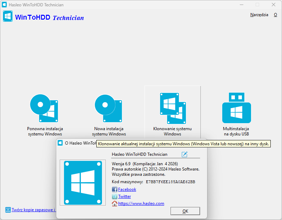Click the Ponowna instalacja systemu Windows disc icon
The width and height of the screenshot is (282, 220).
tap(44, 108)
